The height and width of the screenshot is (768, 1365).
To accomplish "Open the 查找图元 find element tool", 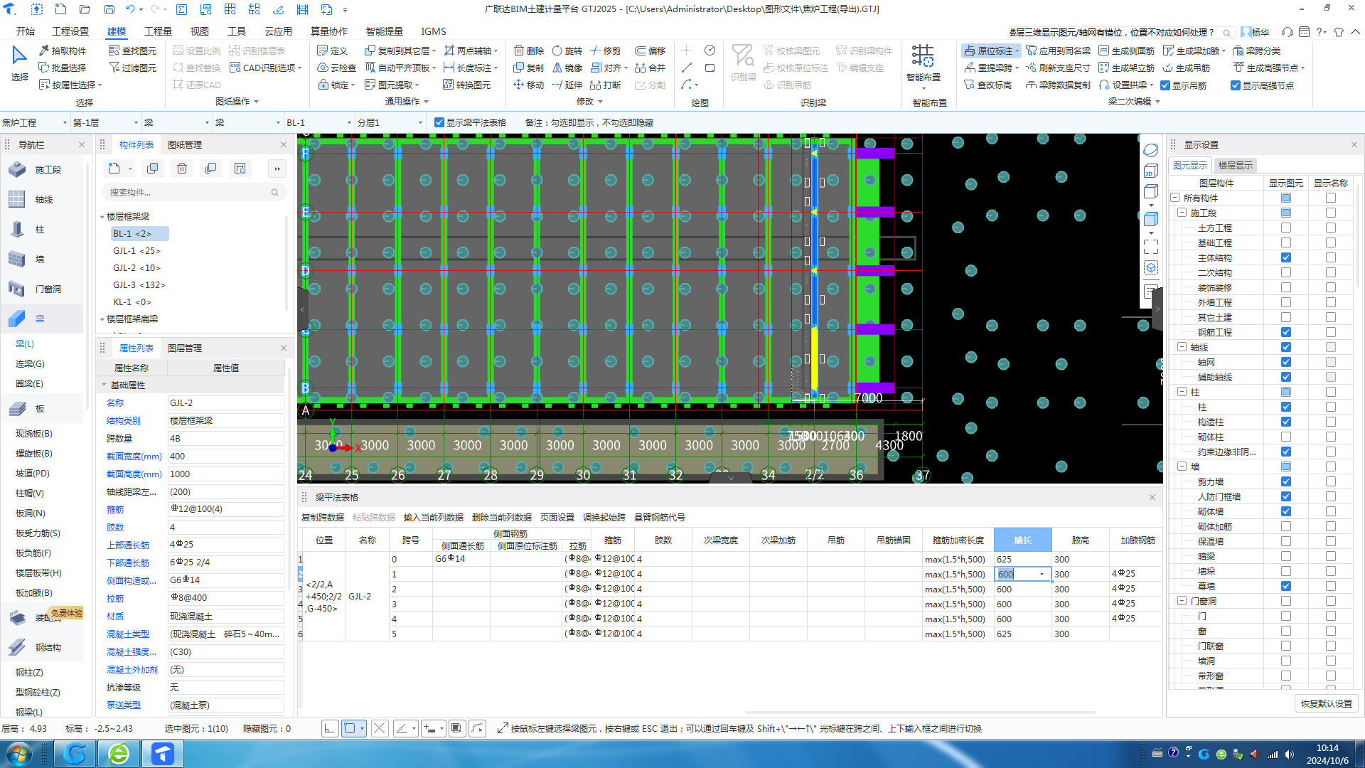I will (x=132, y=50).
